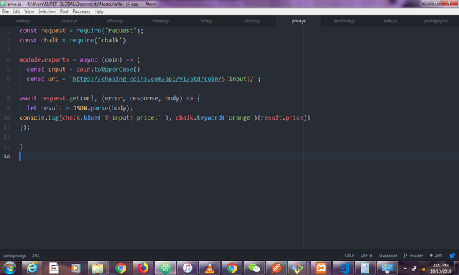
Task: Open the orange Postman taskbar icon
Action: [x=276, y=268]
